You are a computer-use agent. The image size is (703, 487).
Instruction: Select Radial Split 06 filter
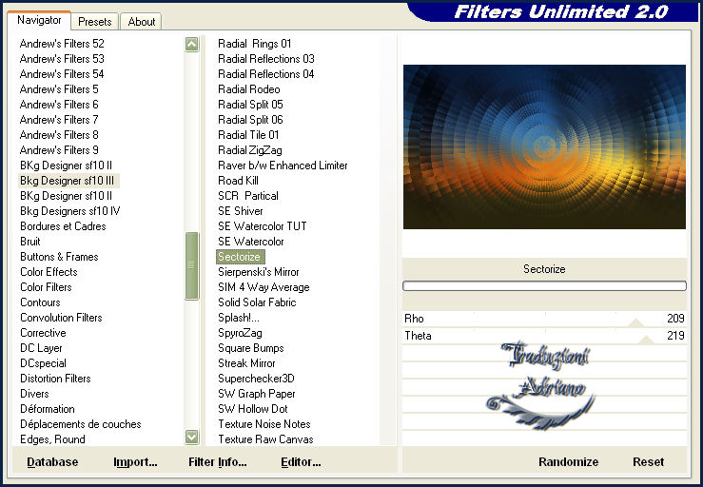tap(250, 120)
